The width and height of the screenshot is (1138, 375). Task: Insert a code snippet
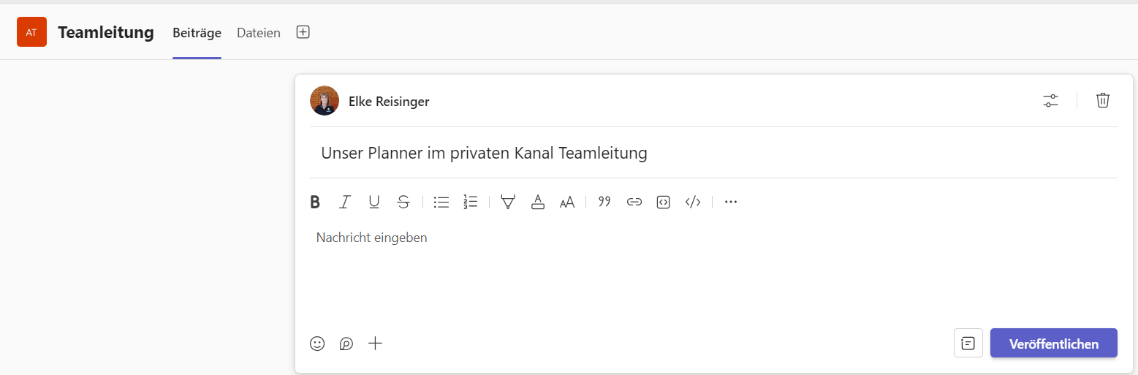(693, 202)
